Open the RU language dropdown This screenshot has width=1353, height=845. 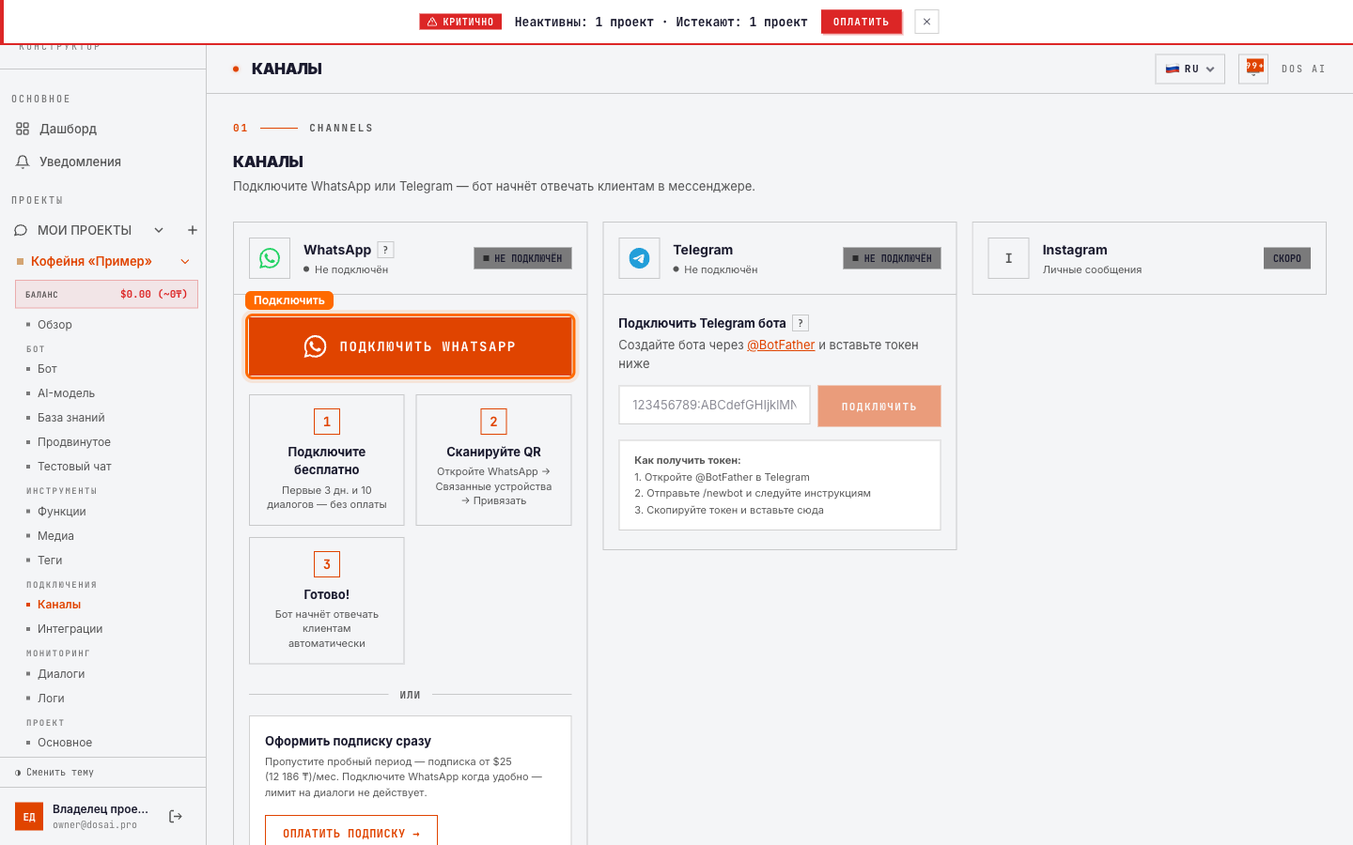pyautogui.click(x=1190, y=69)
